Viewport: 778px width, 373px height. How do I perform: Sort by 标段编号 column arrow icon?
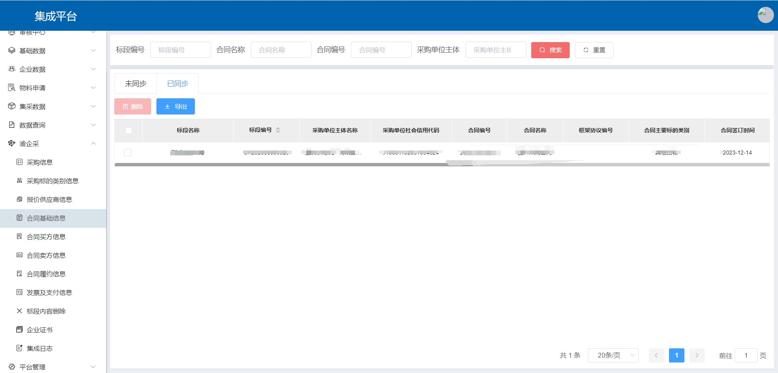(x=278, y=130)
